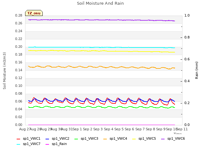Click the yellow VWC5 line on chart
The height and width of the screenshot is (150, 201).
101,51
